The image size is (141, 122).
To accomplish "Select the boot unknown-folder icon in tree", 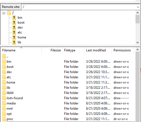I will (14, 23).
